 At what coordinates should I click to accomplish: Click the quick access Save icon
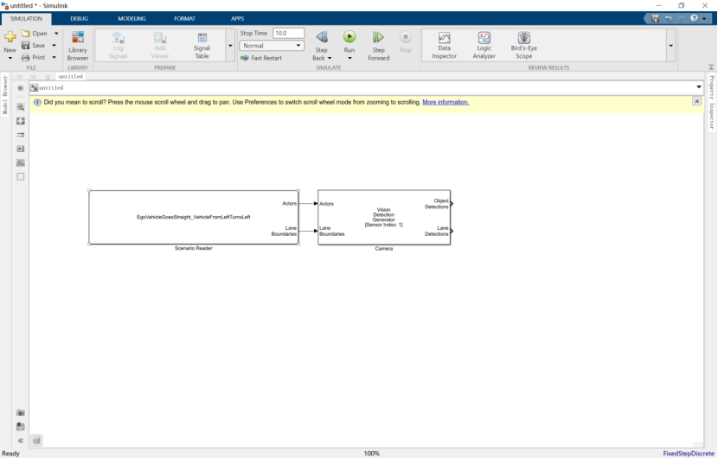tap(655, 18)
